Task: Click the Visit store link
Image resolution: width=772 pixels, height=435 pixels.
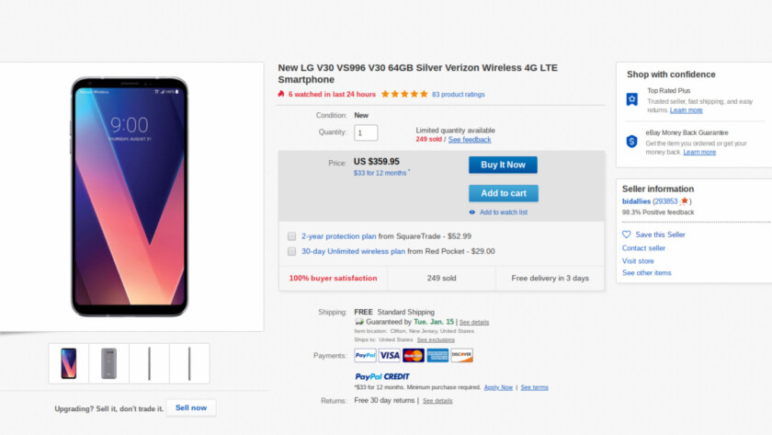Action: [638, 260]
